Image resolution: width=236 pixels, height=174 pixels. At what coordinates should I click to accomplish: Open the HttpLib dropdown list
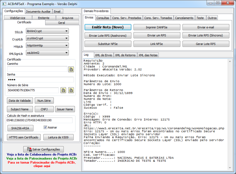point(47,45)
